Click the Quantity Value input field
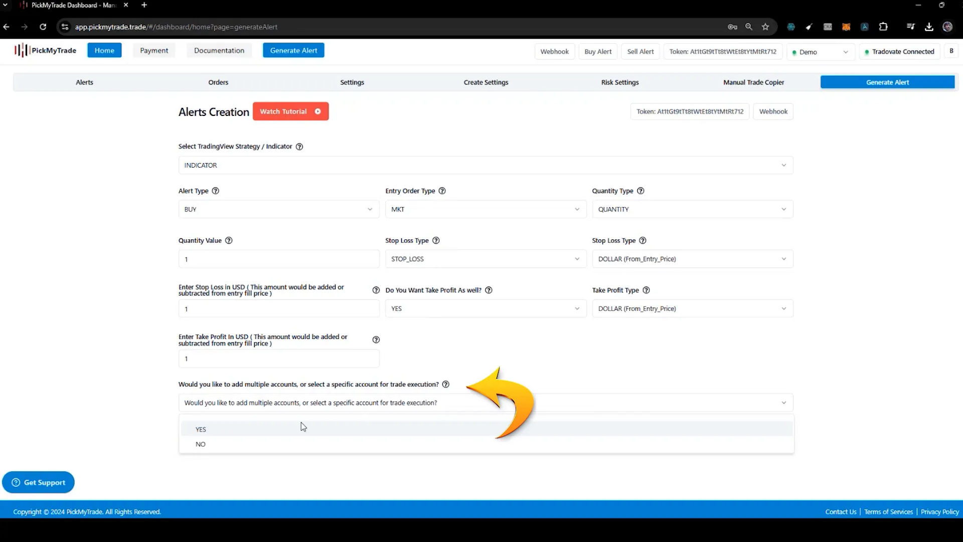This screenshot has width=963, height=542. pos(278,259)
